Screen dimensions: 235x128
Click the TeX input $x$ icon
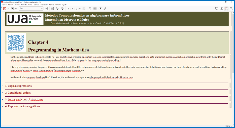tap(95, 9)
